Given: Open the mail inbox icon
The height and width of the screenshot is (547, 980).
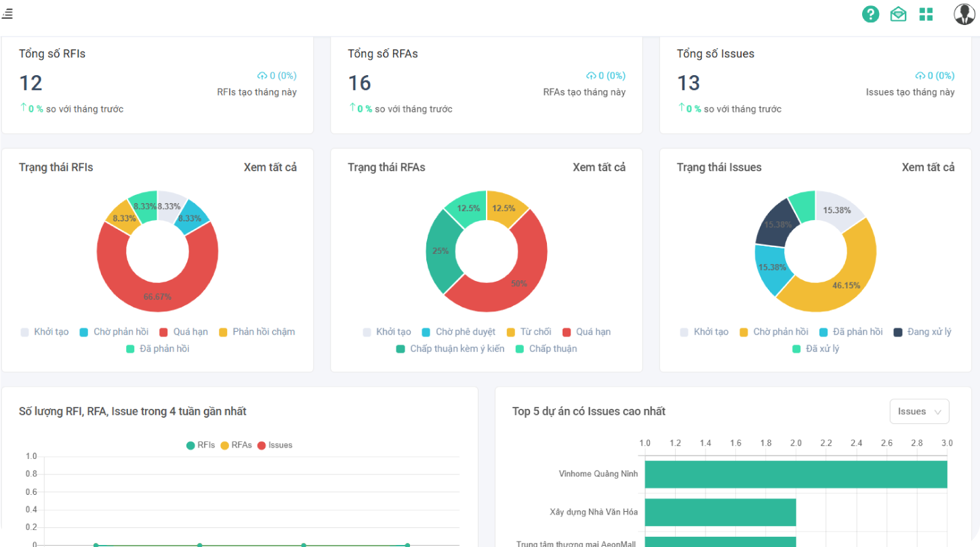Looking at the screenshot, I should [x=898, y=14].
